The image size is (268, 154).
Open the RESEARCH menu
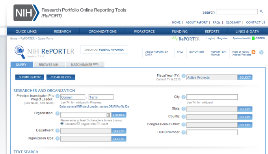[63, 31]
